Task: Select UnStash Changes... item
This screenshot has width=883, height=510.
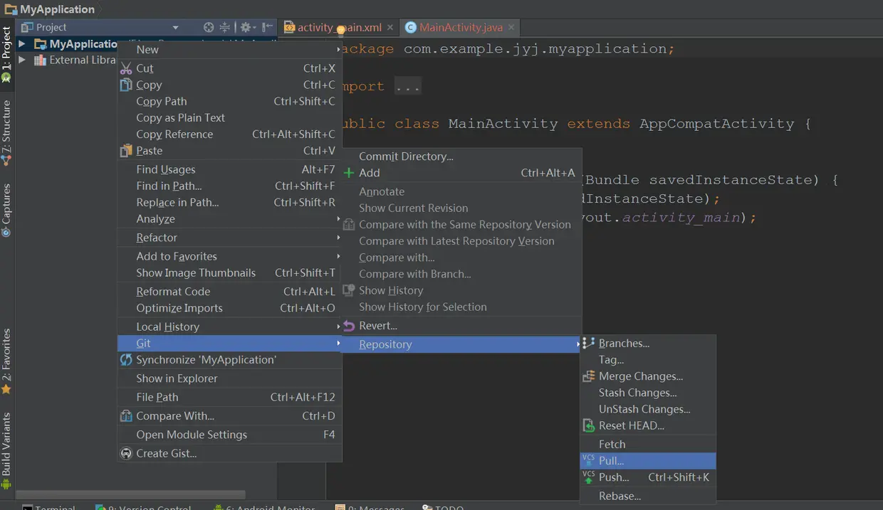Action: 648,409
